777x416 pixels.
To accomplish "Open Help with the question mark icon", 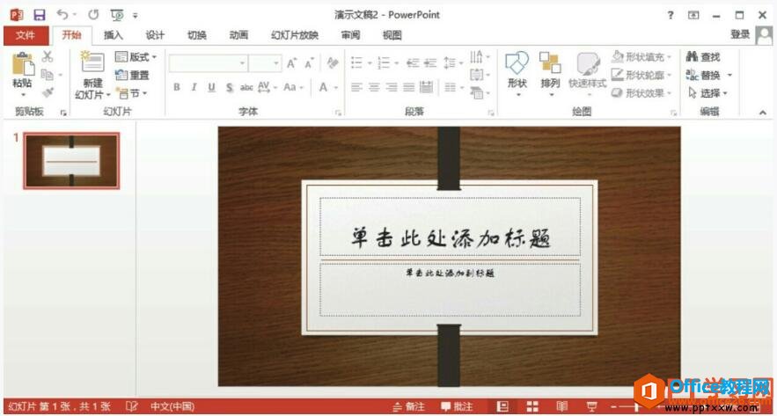I will click(671, 15).
